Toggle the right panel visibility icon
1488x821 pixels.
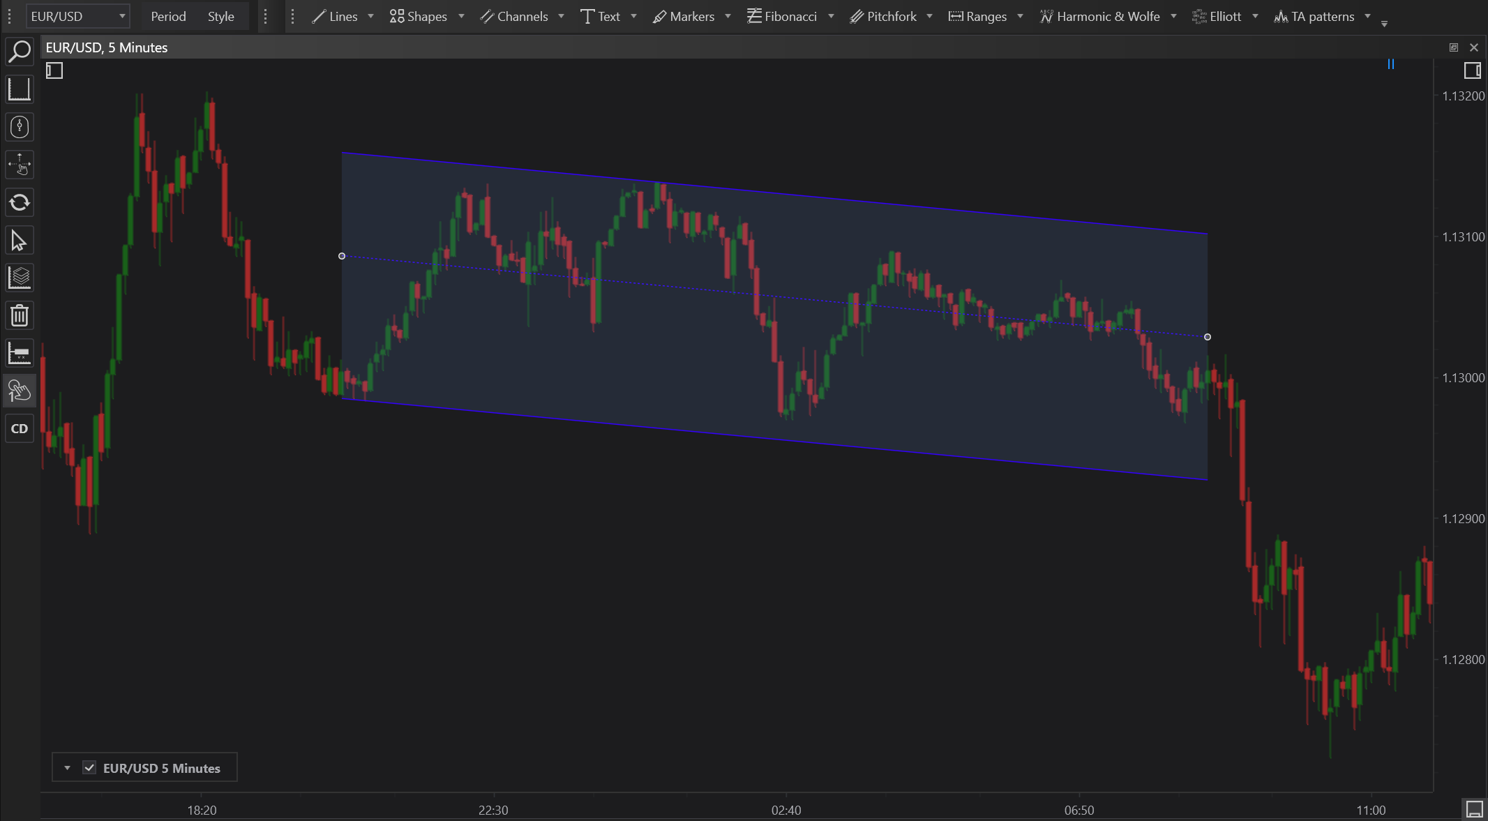click(x=1472, y=70)
